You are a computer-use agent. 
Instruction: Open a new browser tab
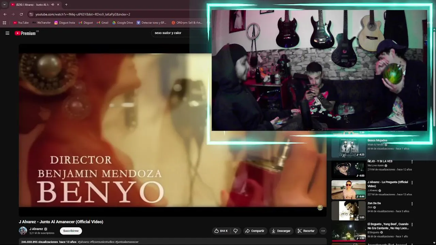pyautogui.click(x=66, y=5)
